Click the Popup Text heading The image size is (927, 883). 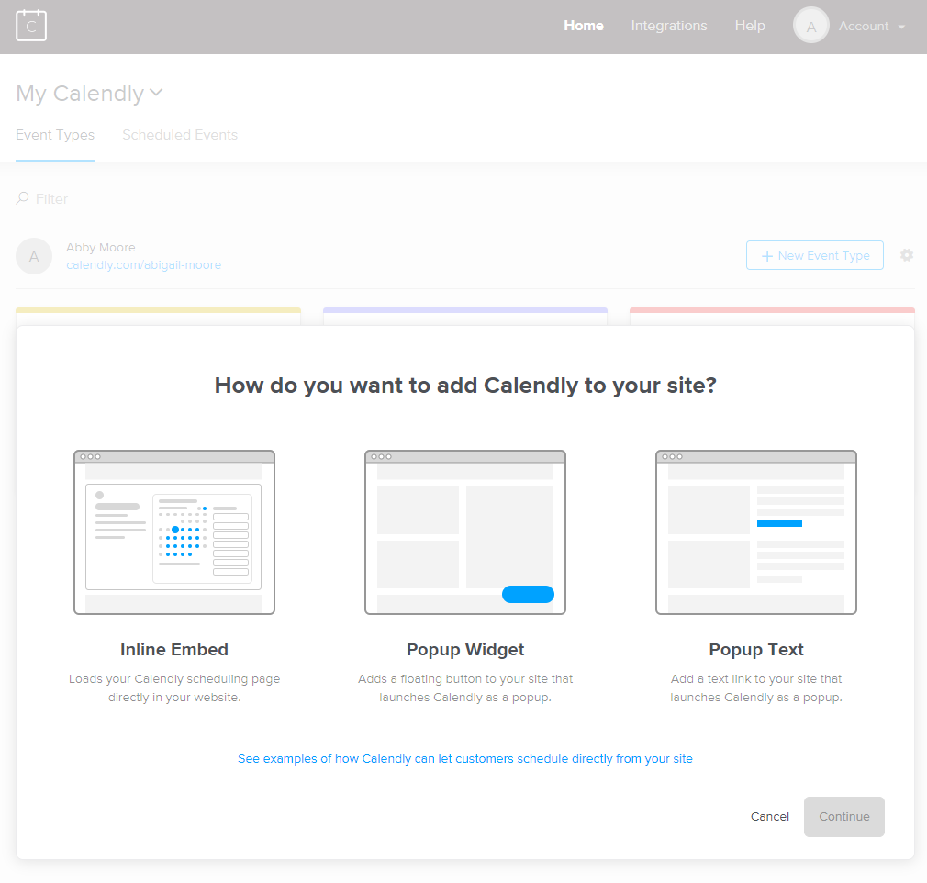[x=756, y=649]
